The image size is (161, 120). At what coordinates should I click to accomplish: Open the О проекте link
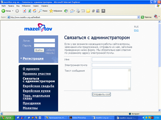click(x=31, y=69)
